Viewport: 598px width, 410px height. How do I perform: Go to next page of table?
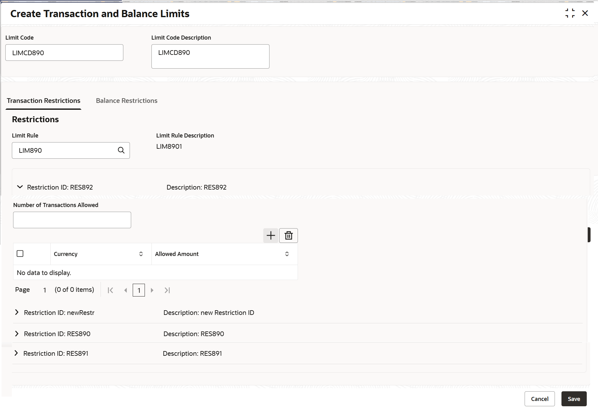coord(152,290)
